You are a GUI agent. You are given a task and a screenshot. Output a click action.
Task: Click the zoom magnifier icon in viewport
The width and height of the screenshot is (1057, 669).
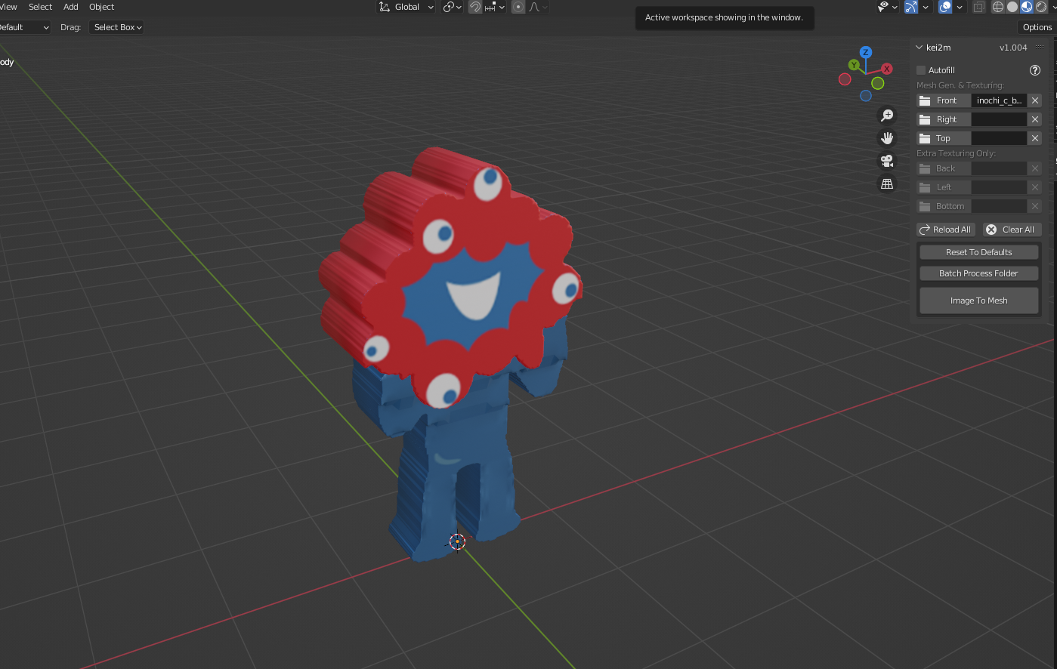[x=887, y=116]
